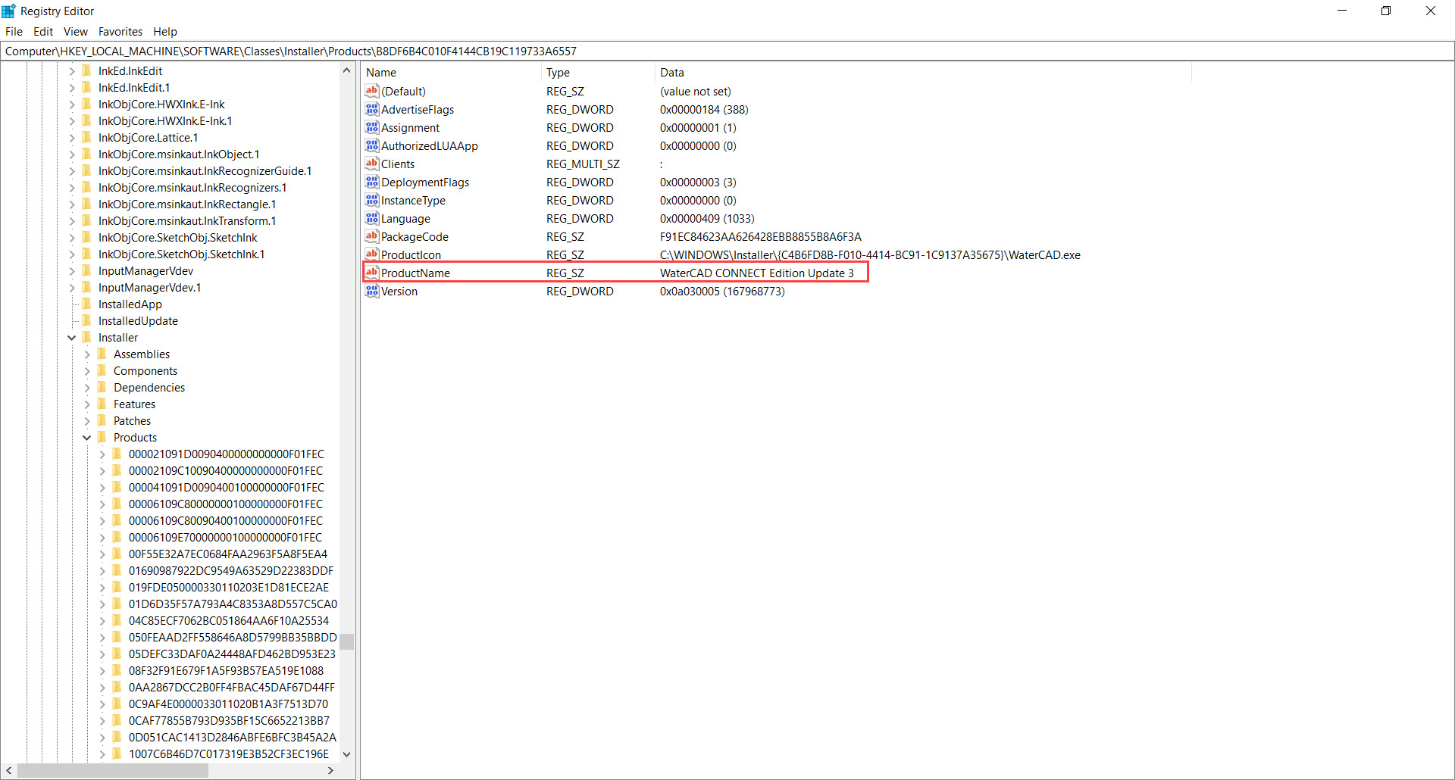Select the InkObjCore.SketchObj.SketchInk key
Screen dimensions: 1455x780
coord(177,237)
